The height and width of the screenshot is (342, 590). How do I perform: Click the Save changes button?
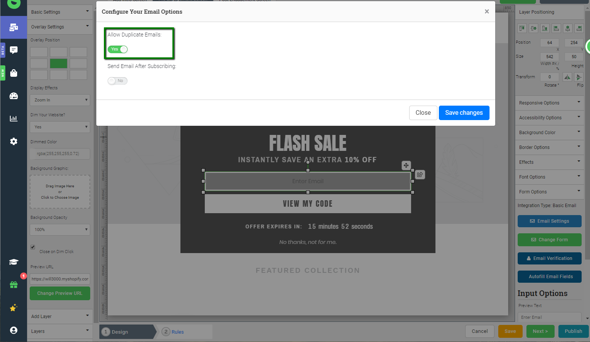pyautogui.click(x=464, y=112)
